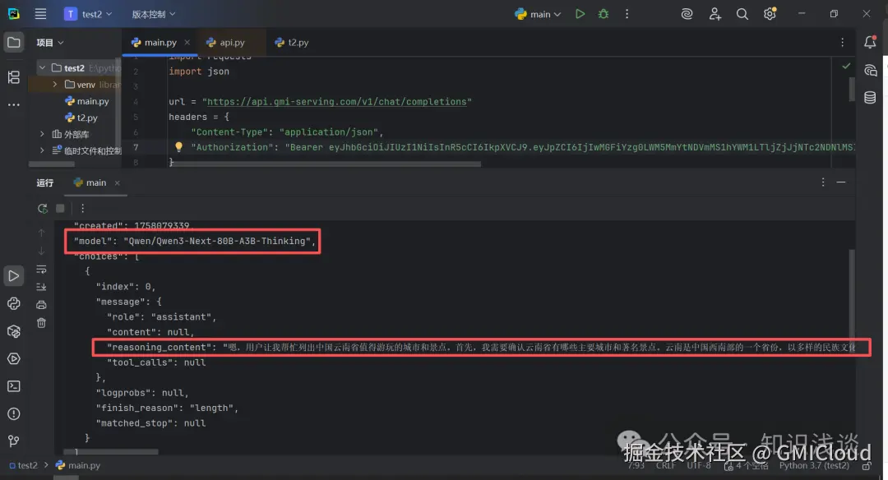Viewport: 888px width, 480px height.
Task: Collapse the test2 root folder
Action: [42, 68]
